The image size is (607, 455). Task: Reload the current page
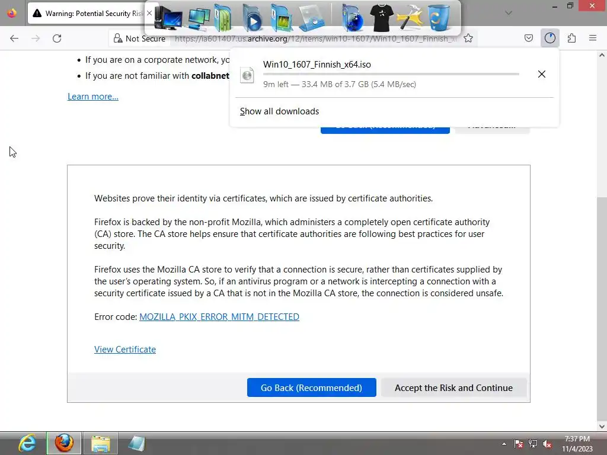coord(57,39)
